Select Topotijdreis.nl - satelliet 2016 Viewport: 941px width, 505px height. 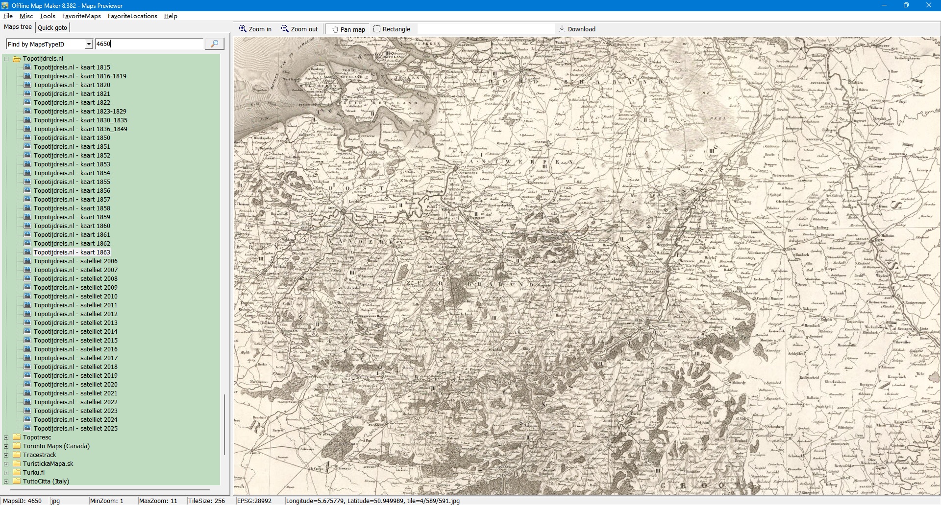coord(75,349)
